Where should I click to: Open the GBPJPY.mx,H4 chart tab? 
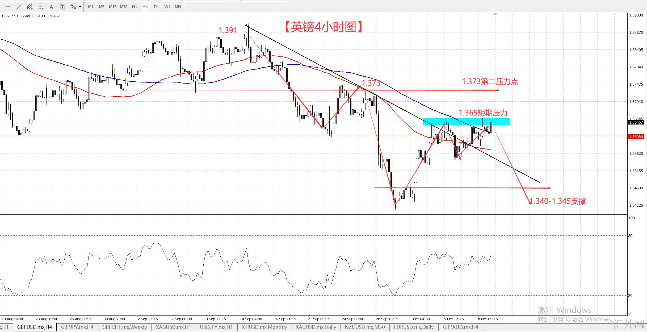[77, 327]
